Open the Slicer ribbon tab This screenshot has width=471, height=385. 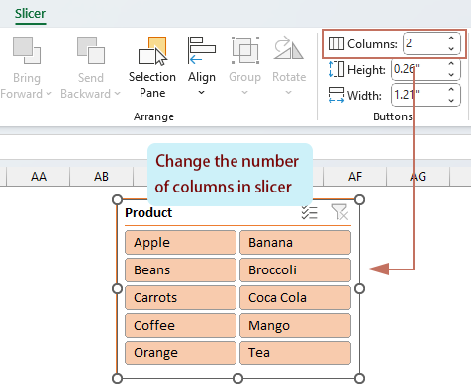pos(30,14)
